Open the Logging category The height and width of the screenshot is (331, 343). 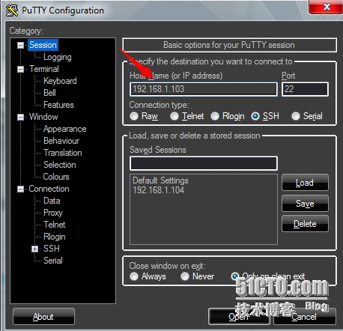(x=58, y=57)
